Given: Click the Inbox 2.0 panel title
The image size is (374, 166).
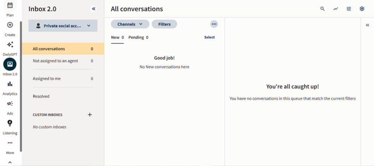Looking at the screenshot, I should tap(42, 9).
